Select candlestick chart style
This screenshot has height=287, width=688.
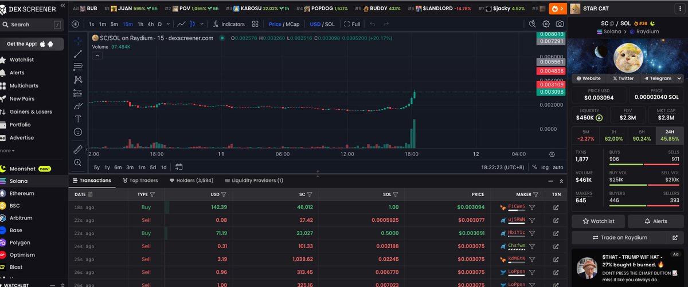193,24
